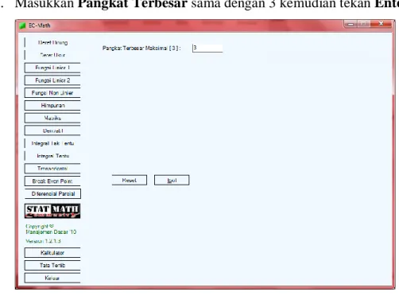399x296 pixels.
Task: Click the Manajemen Dasar copyright text
Action: tap(51, 232)
